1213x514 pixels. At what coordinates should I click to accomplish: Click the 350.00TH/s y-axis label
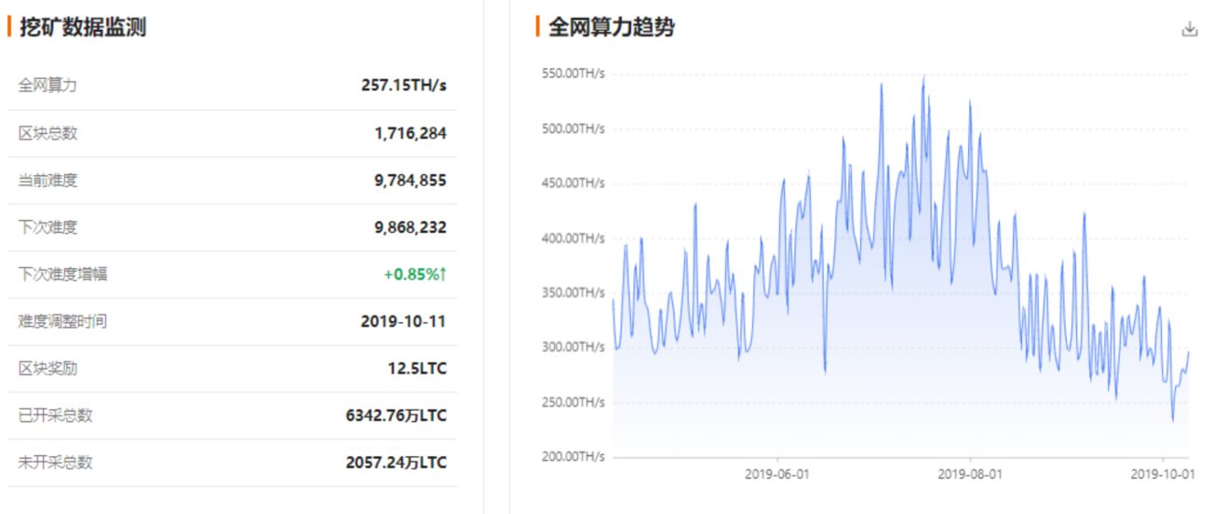click(x=573, y=292)
